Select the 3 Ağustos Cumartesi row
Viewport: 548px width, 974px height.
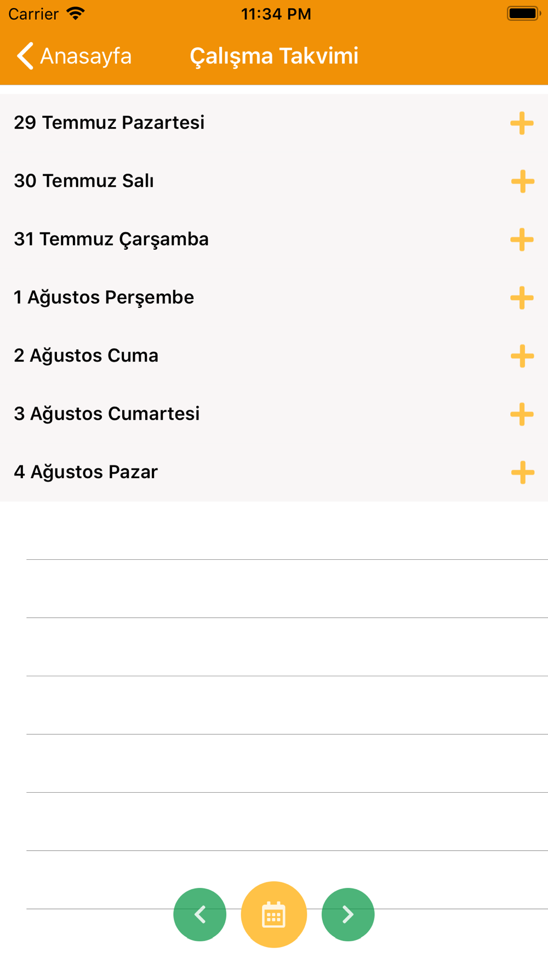click(274, 414)
